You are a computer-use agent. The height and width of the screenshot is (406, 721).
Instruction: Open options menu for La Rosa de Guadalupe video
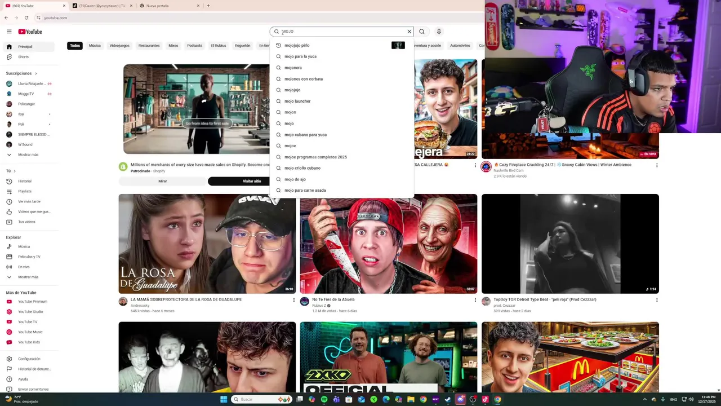click(x=293, y=300)
